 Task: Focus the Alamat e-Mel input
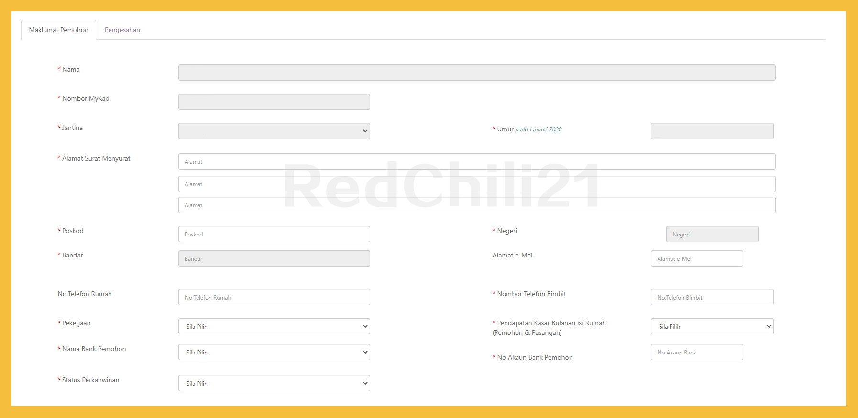696,258
